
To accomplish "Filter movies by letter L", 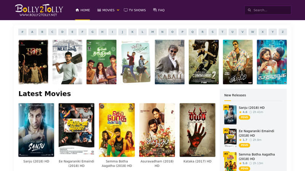I will click(x=143, y=32).
